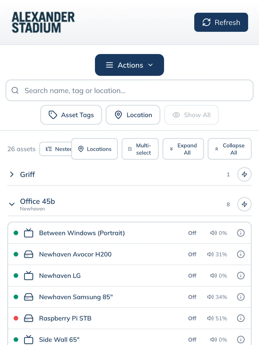This screenshot has width=259, height=345.
Task: Click the lightning action icon for Office 45b
Action: coord(244,204)
